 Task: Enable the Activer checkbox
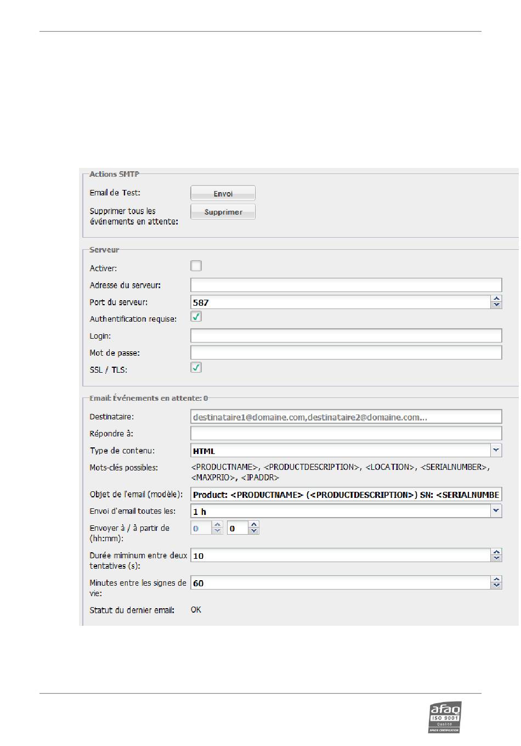196,266
